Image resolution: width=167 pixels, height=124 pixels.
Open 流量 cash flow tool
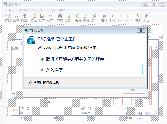94,18
